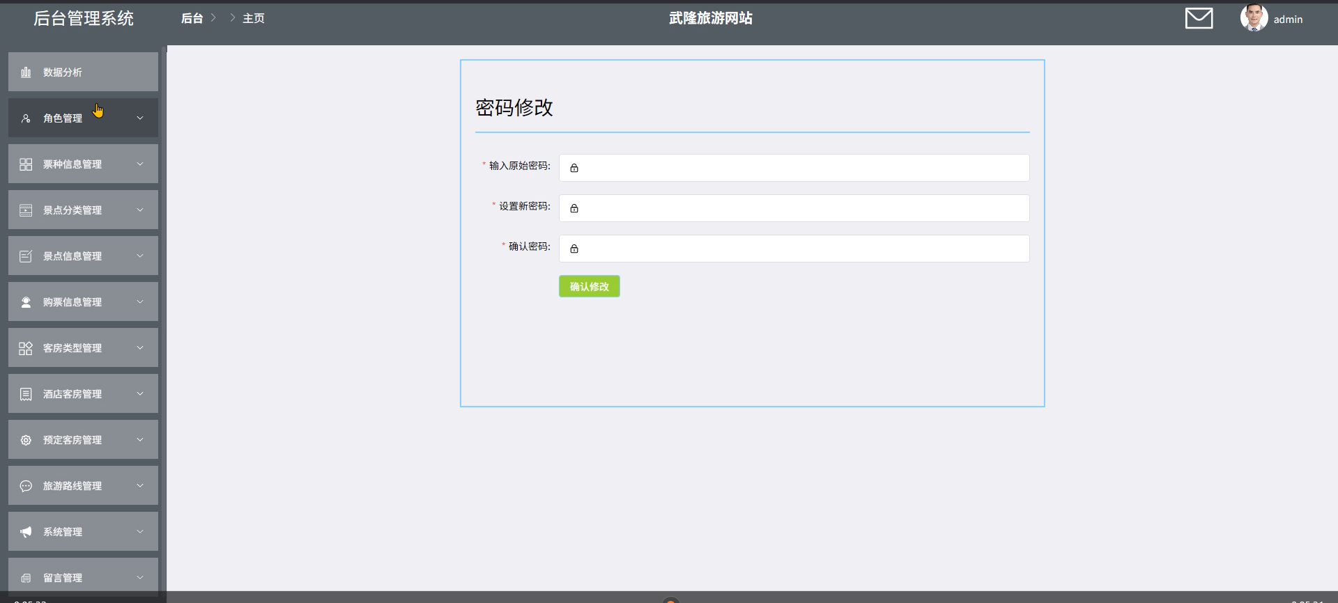Click the 景点信息管理 edit icon
This screenshot has height=603, width=1338.
[x=26, y=256]
